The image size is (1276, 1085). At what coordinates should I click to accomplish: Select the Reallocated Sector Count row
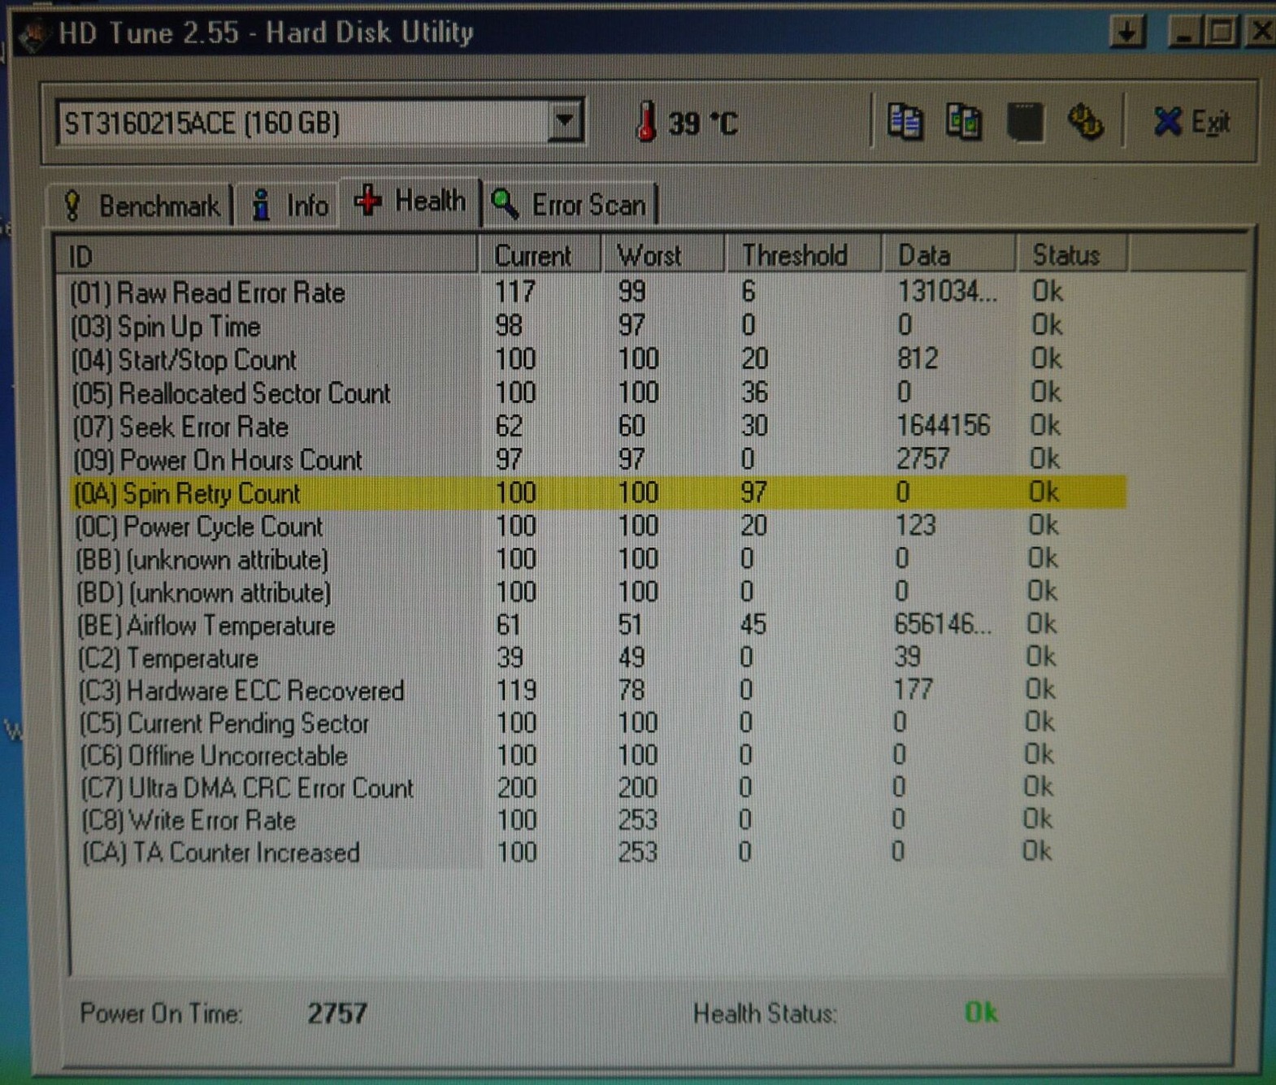(597, 393)
